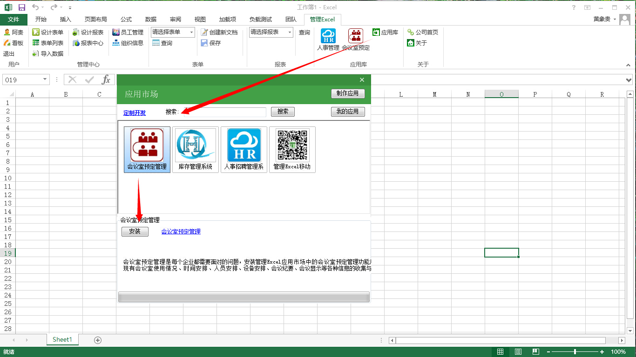Click 保存 in the 表单 group
Image resolution: width=636 pixels, height=357 pixels.
tap(211, 43)
